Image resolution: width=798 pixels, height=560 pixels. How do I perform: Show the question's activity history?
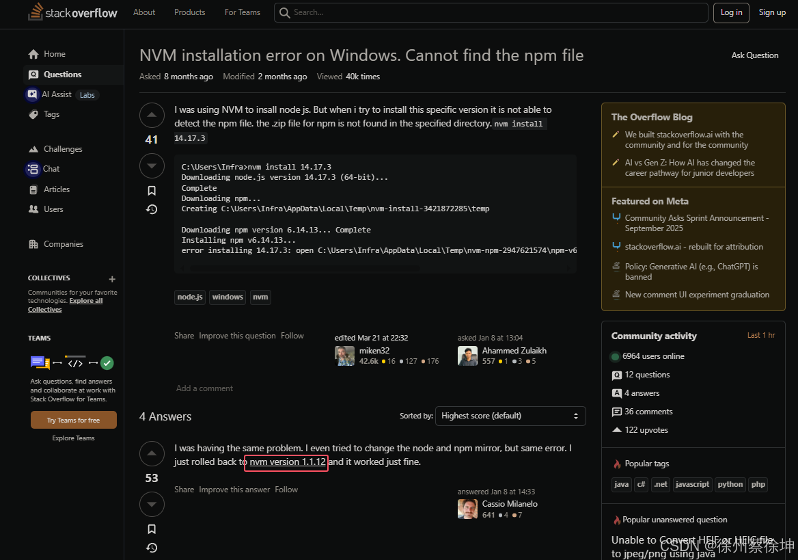click(152, 209)
